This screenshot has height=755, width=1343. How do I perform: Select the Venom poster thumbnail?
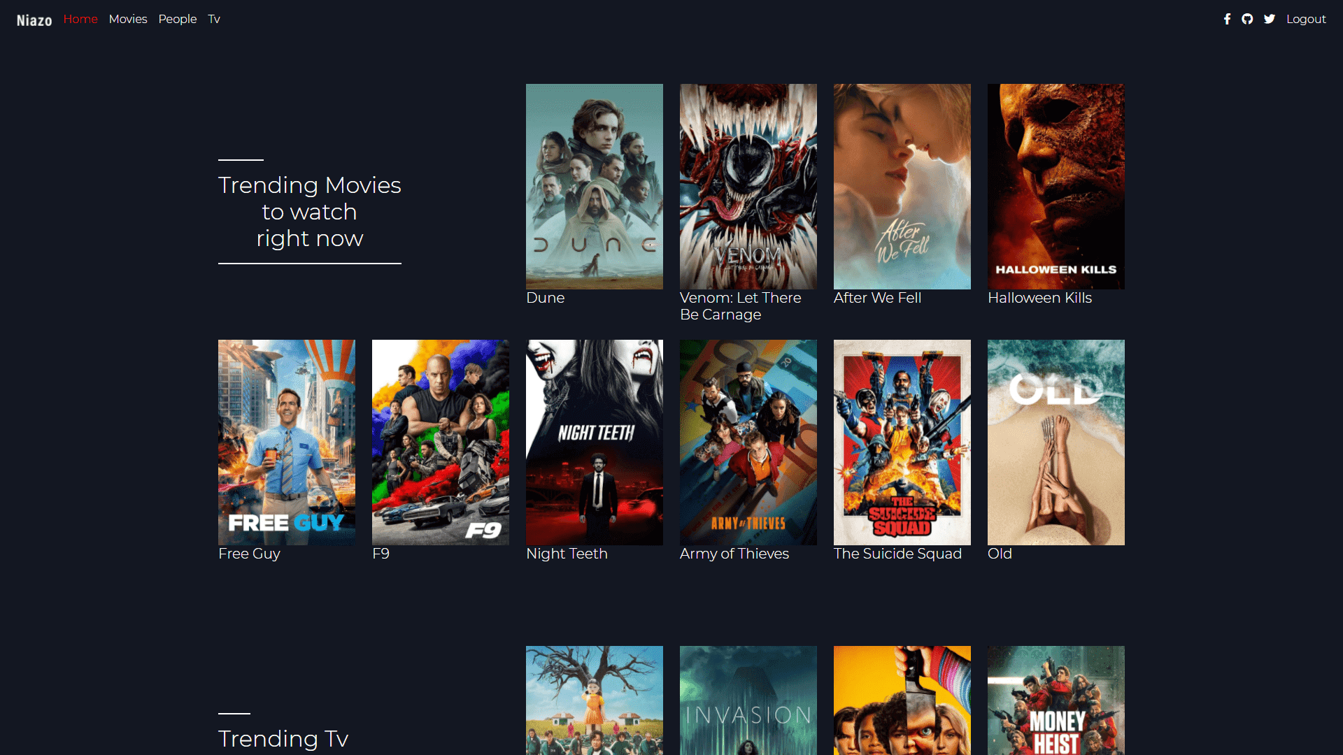(x=748, y=186)
